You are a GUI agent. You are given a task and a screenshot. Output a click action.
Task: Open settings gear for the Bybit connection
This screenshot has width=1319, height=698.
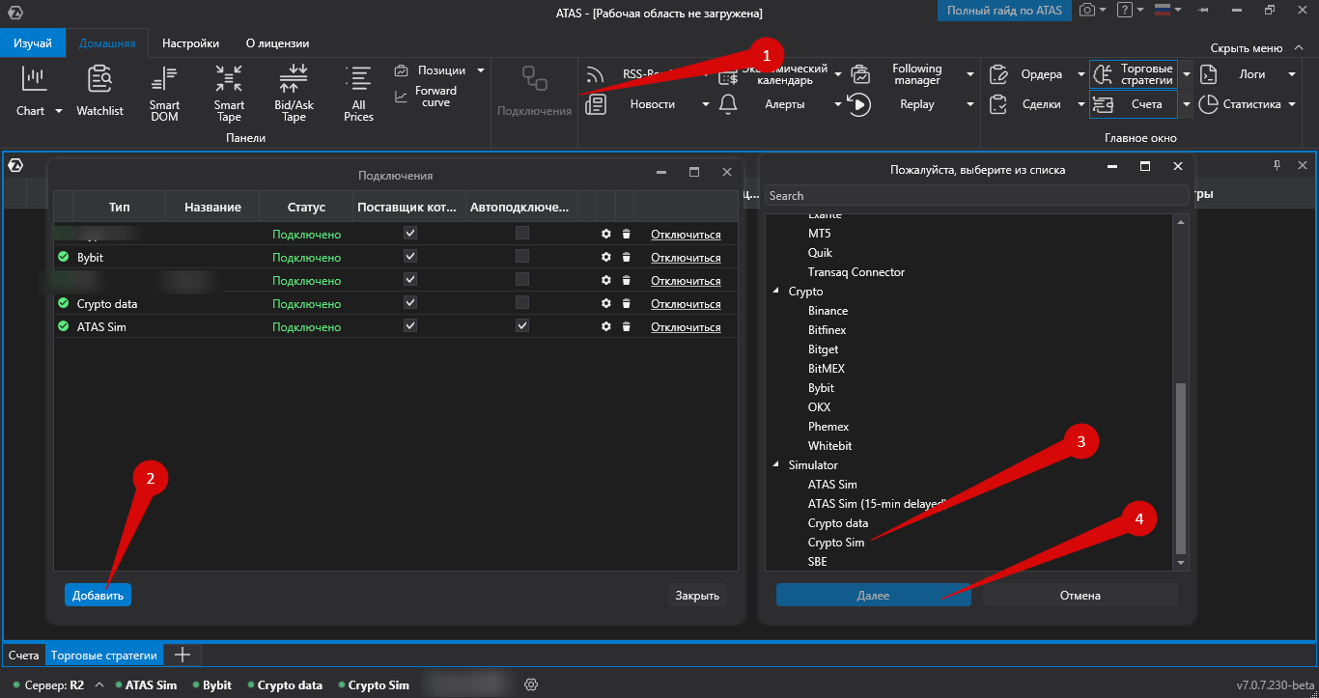[605, 258]
